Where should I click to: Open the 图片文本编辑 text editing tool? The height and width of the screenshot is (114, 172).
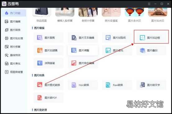click(x=83, y=38)
